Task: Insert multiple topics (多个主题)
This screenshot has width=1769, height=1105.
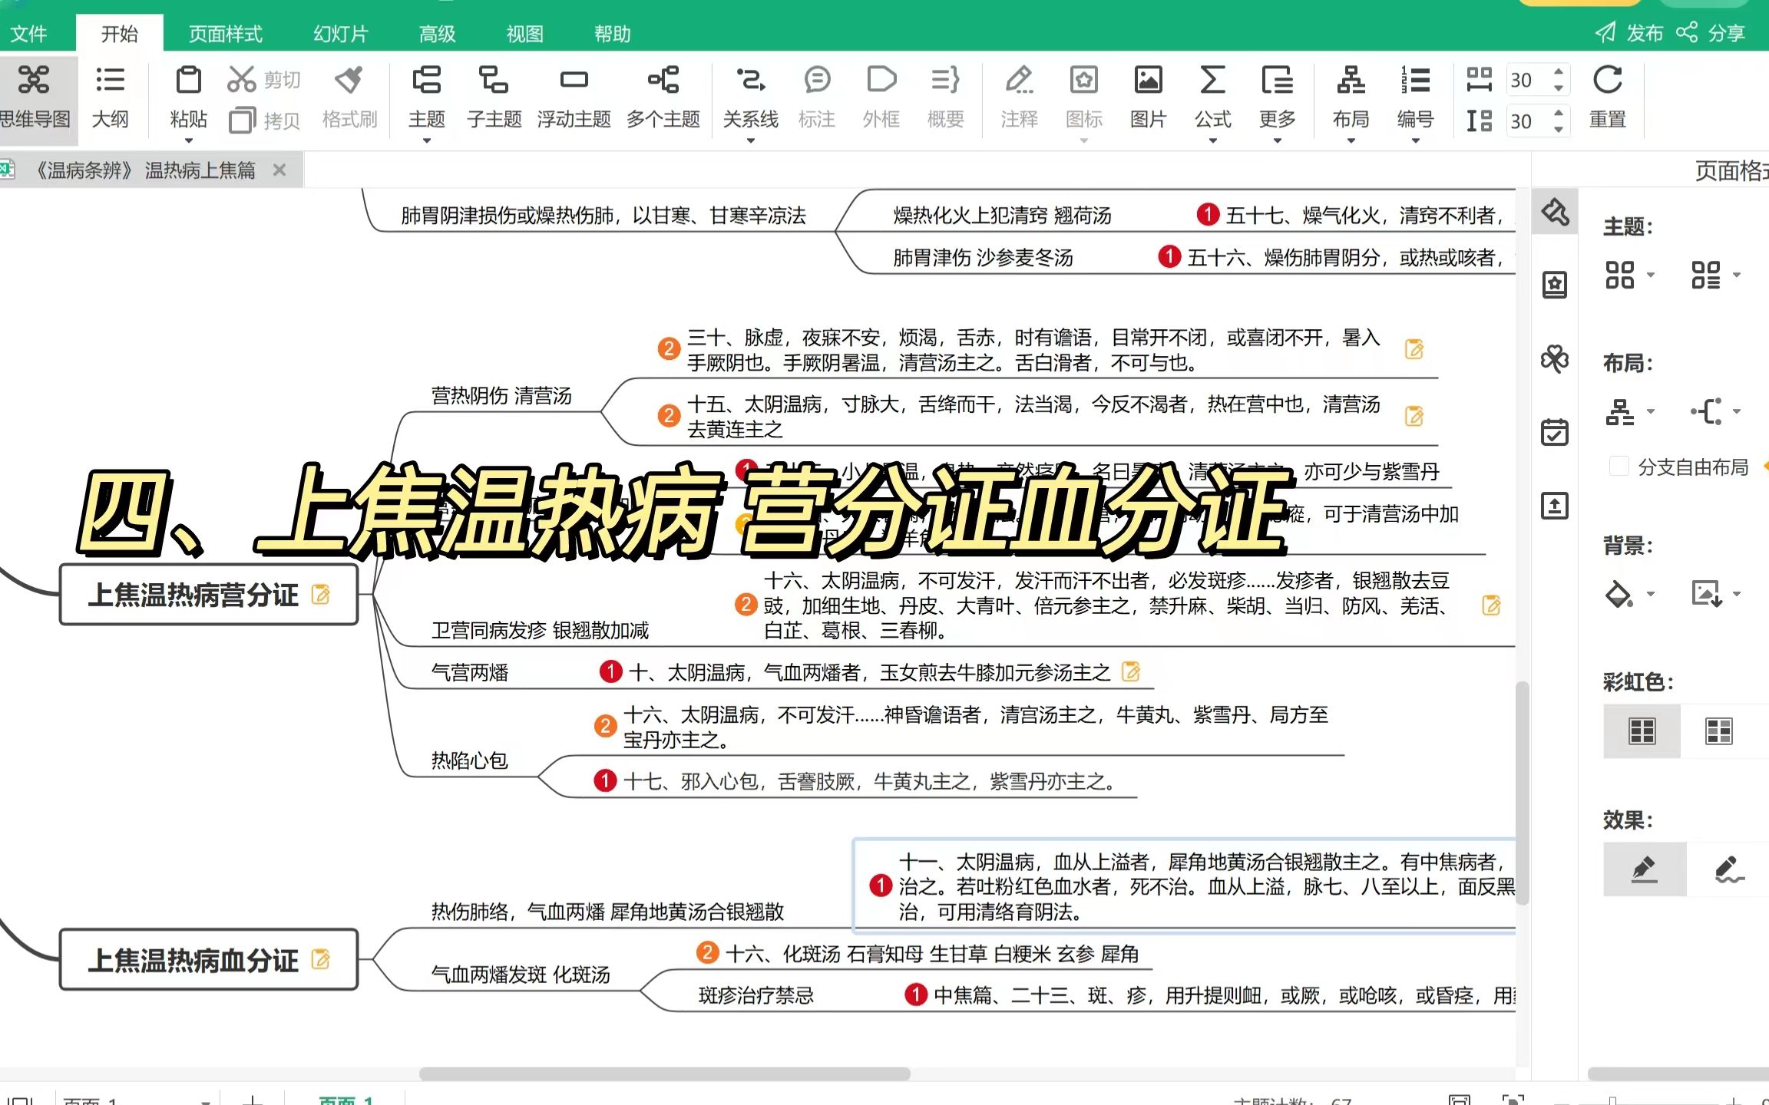Action: 663,97
